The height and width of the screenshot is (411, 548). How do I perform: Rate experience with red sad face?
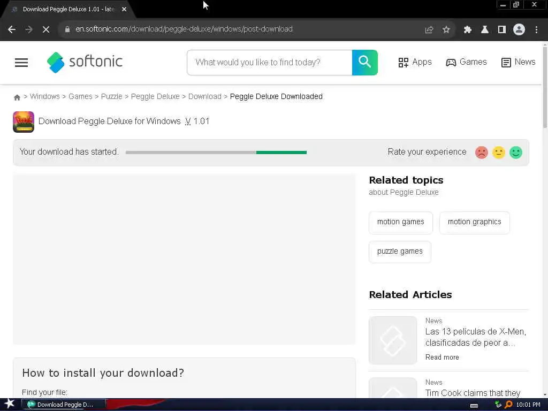pyautogui.click(x=481, y=153)
